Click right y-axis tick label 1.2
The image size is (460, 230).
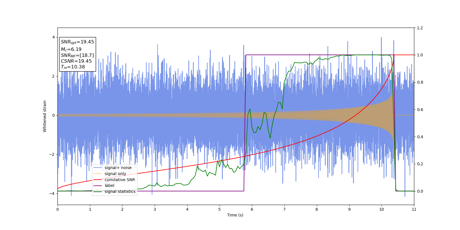point(420,28)
